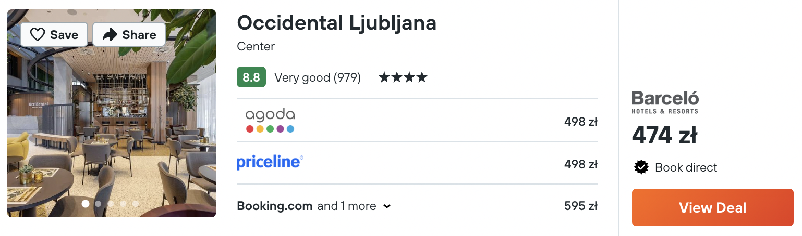Image resolution: width=802 pixels, height=236 pixels.
Task: Open the Occidental Ljubljana hotel title
Action: pyautogui.click(x=336, y=22)
